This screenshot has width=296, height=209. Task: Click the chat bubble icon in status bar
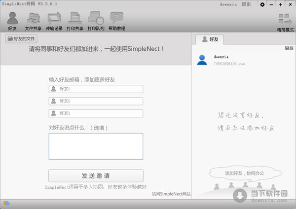point(6,204)
